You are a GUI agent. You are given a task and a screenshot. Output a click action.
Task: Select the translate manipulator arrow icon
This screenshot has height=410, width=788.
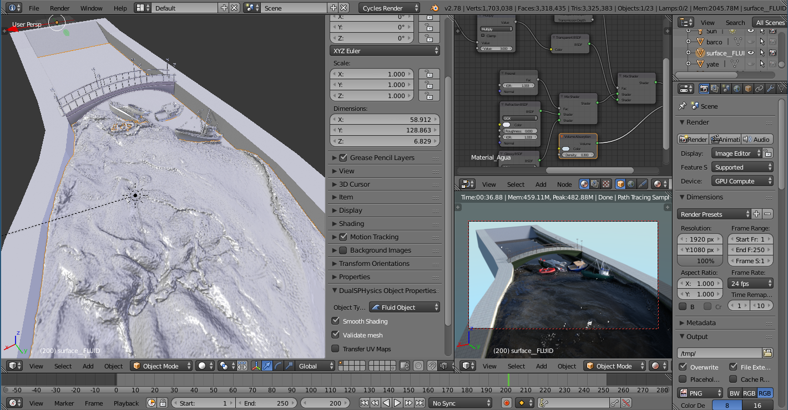coord(267,366)
